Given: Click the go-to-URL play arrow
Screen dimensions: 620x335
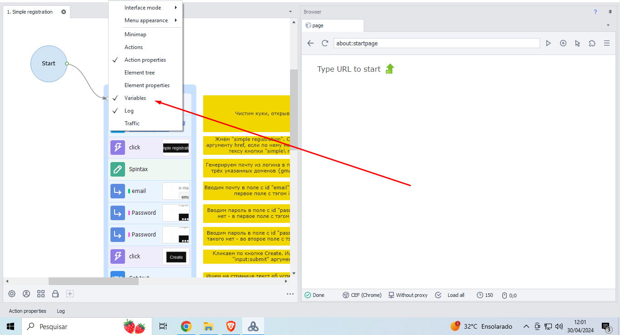Looking at the screenshot, I should [549, 43].
